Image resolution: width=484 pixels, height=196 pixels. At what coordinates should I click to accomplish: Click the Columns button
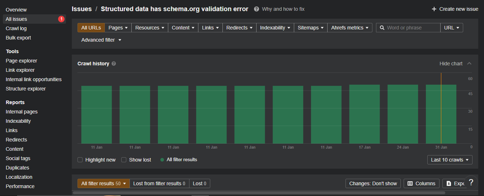click(x=422, y=183)
